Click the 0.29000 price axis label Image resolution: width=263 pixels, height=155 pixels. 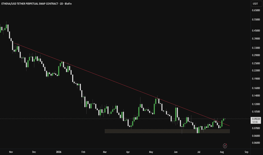256,55
